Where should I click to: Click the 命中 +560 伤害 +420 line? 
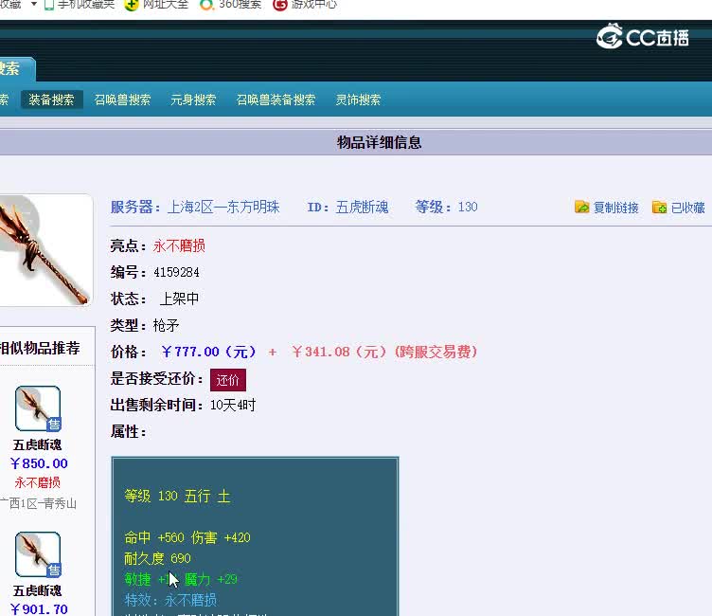pyautogui.click(x=187, y=537)
